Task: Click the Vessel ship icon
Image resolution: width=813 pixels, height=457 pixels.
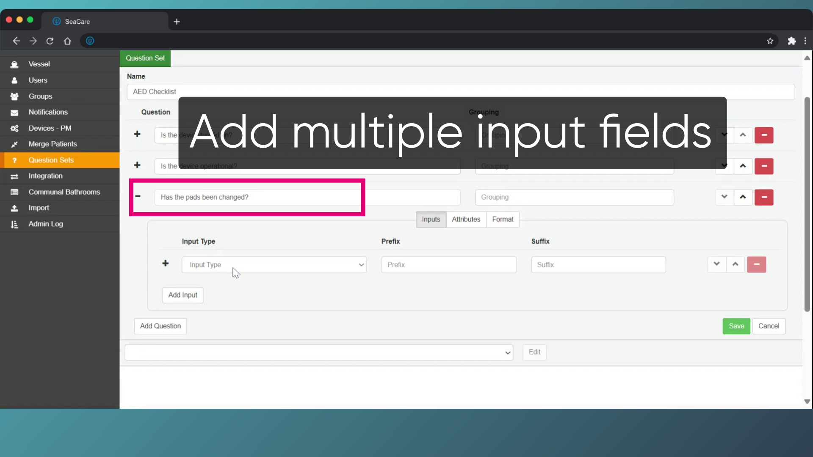Action: pos(14,64)
